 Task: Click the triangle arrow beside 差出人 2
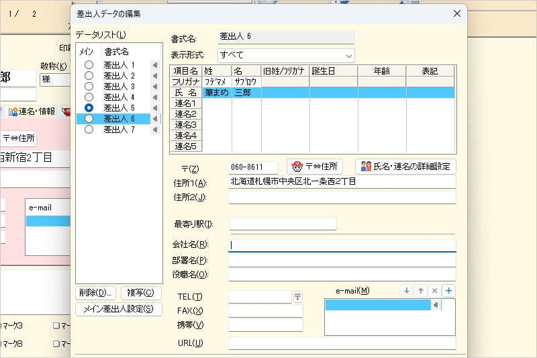point(155,75)
